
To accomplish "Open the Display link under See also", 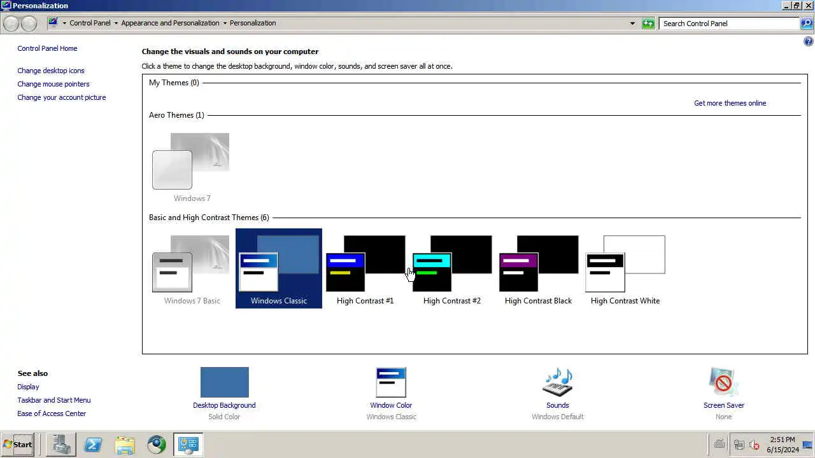I will click(x=28, y=387).
